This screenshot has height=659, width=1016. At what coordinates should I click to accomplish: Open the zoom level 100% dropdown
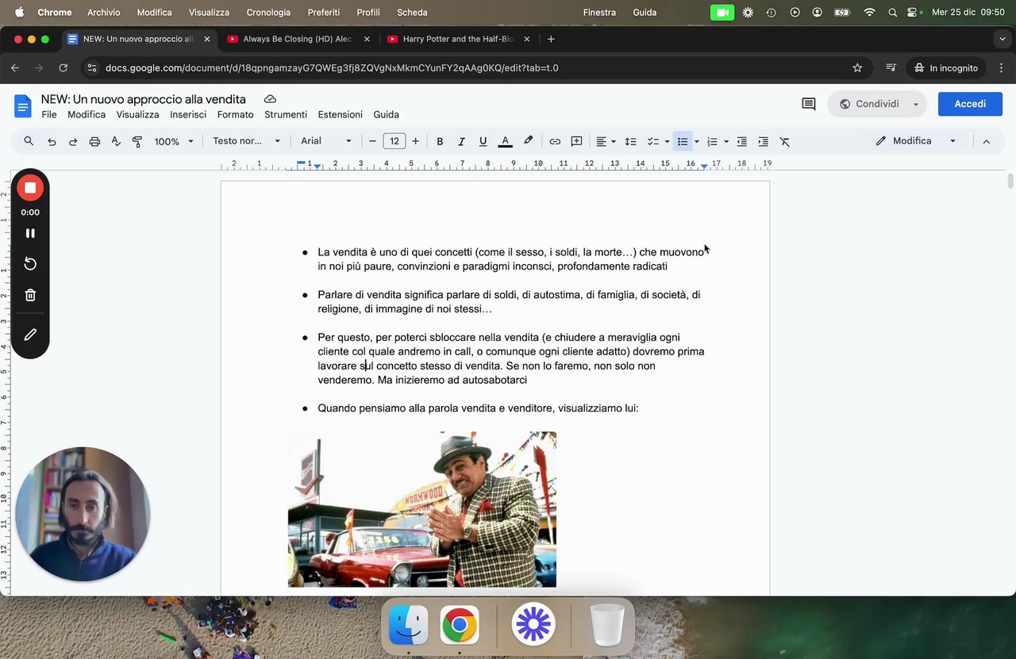tap(174, 141)
